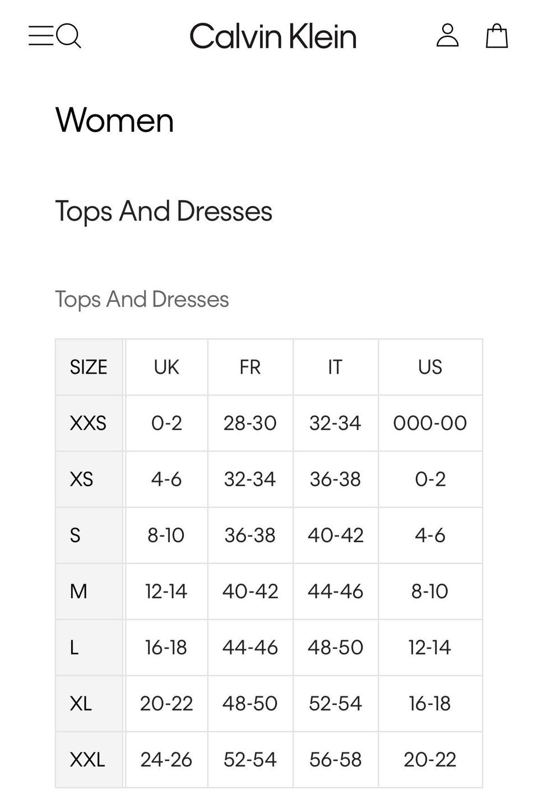538x797 pixels.
Task: Select the XXL size row label
Action: pos(89,759)
